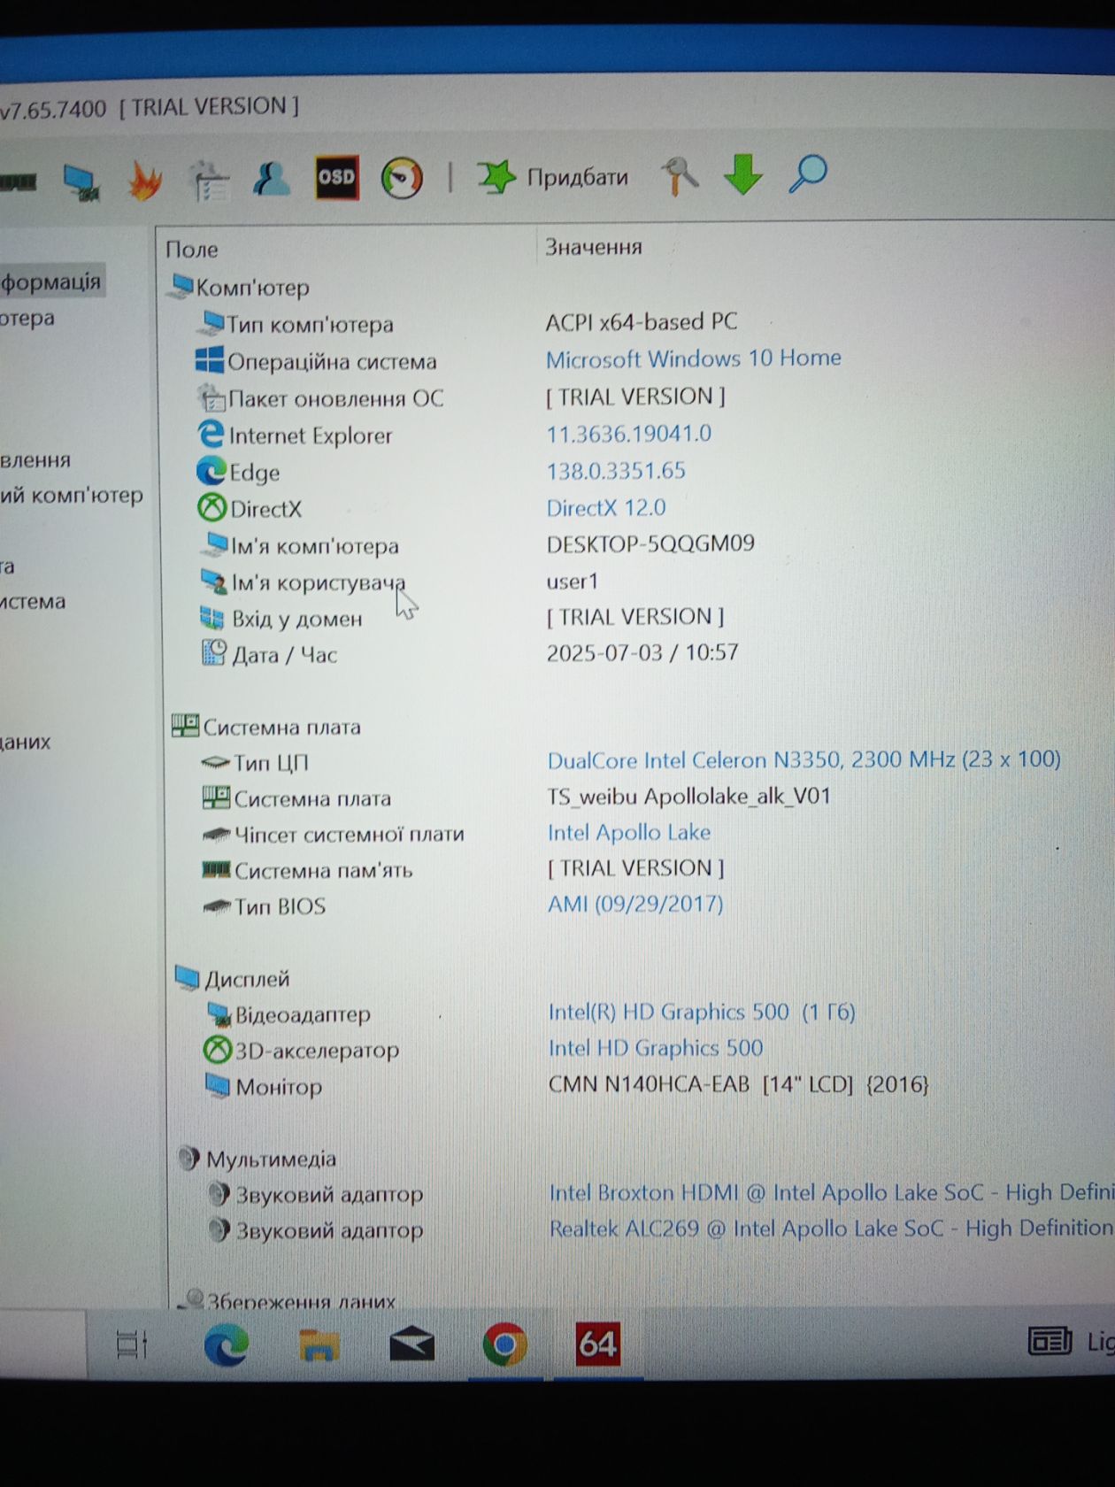Click the Значення column header
Viewport: 1115px width, 1487px height.
[593, 247]
